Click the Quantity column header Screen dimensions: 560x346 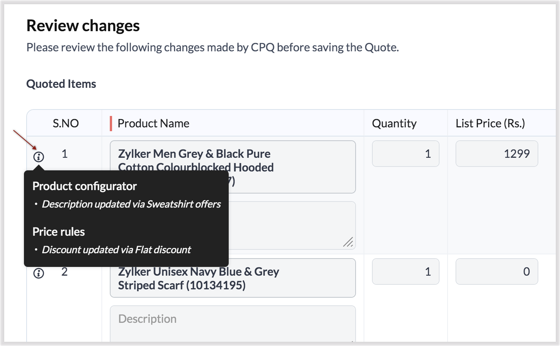point(394,123)
